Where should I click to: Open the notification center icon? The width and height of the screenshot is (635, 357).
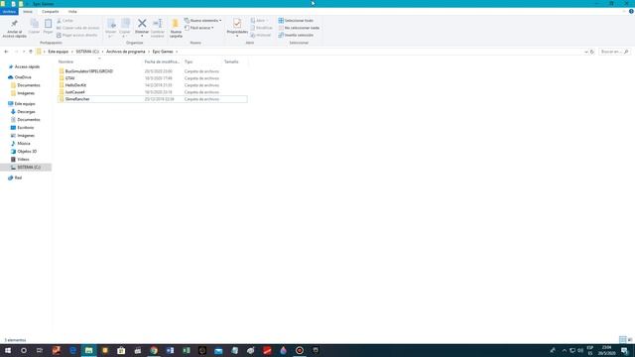click(x=624, y=350)
